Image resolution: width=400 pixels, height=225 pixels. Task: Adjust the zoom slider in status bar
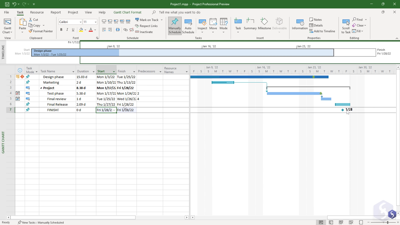387,222
